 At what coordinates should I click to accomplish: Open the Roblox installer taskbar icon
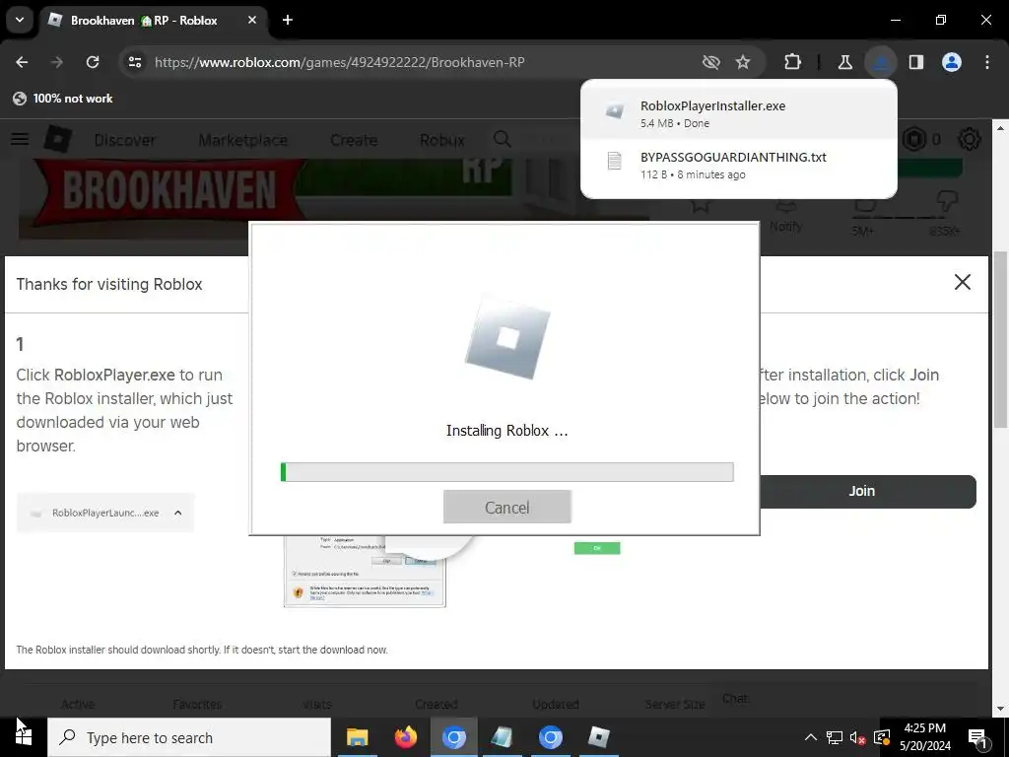point(598,737)
